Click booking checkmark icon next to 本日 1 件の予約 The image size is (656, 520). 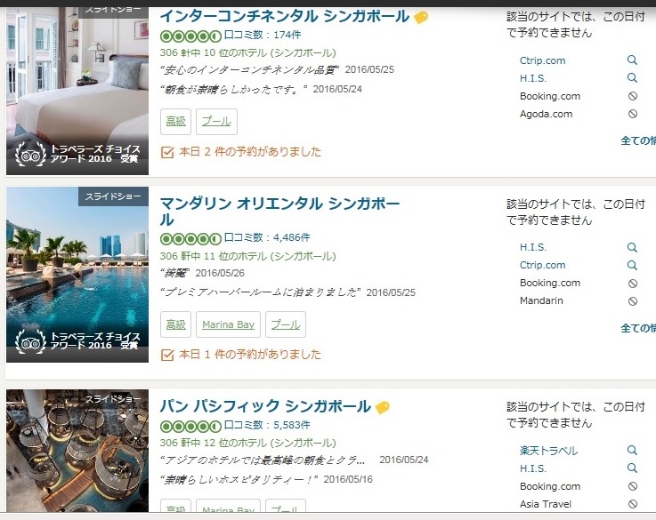point(167,355)
